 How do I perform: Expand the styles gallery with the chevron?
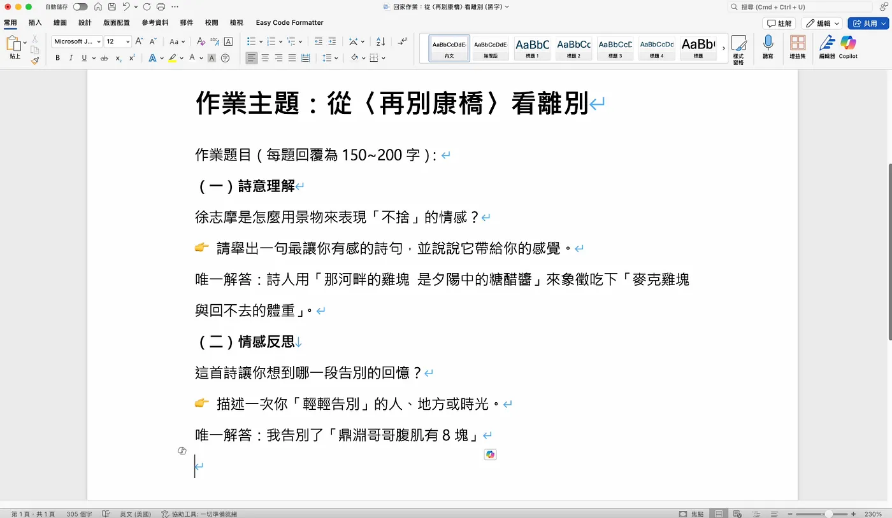coord(724,48)
